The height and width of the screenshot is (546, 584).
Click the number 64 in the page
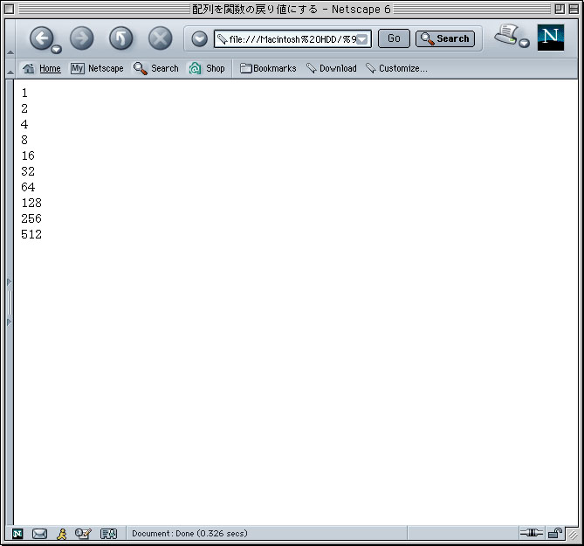point(28,187)
